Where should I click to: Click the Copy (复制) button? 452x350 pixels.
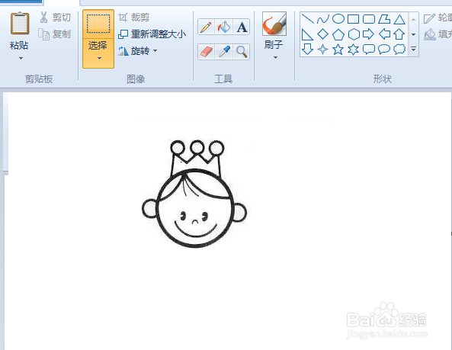click(54, 34)
